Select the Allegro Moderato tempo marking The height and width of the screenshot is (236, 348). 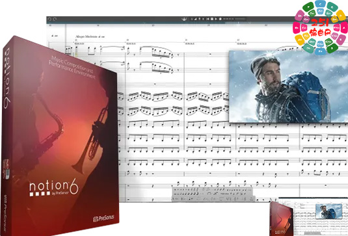(90, 36)
